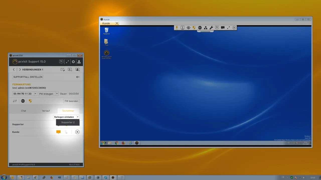This screenshot has height=180, width=321.
Task: Open the help icon in pcvisit Support header
Action: tap(61, 61)
